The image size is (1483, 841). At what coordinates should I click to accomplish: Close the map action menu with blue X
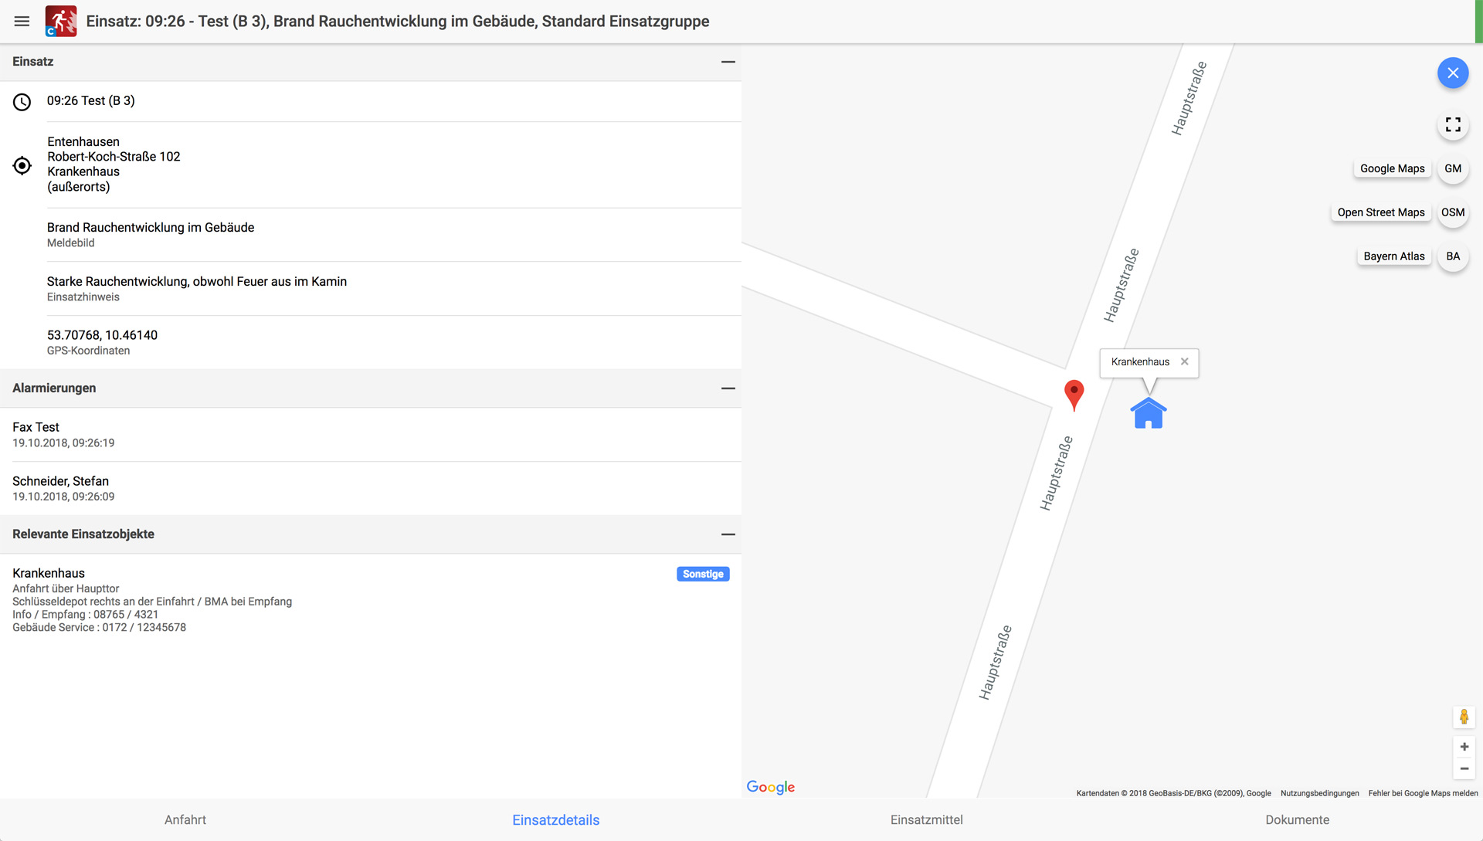tap(1452, 73)
